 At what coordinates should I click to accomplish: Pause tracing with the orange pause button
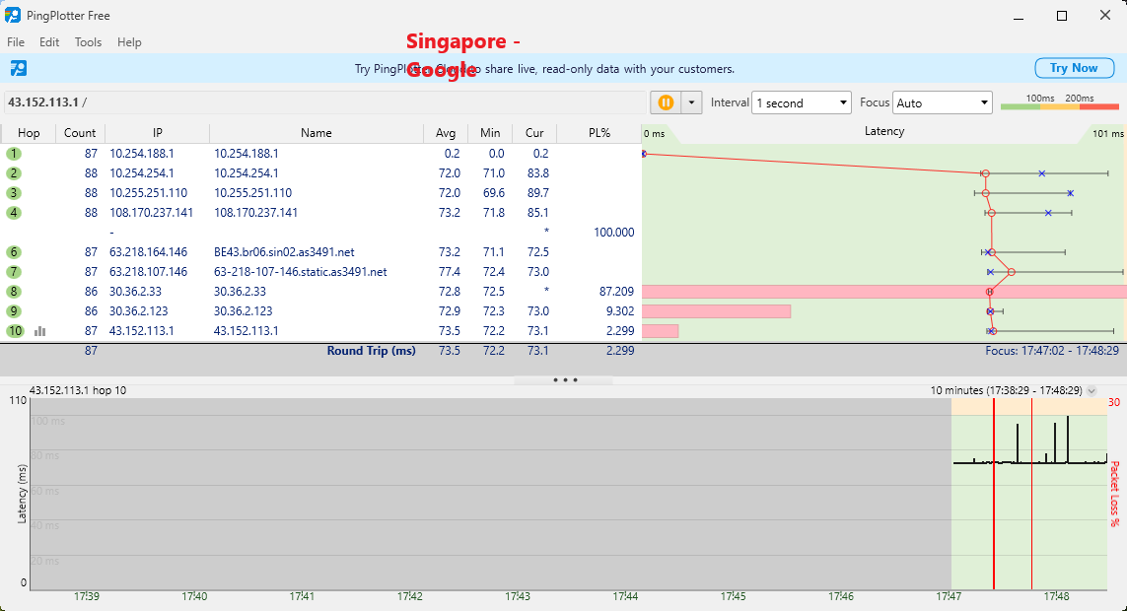pos(666,102)
